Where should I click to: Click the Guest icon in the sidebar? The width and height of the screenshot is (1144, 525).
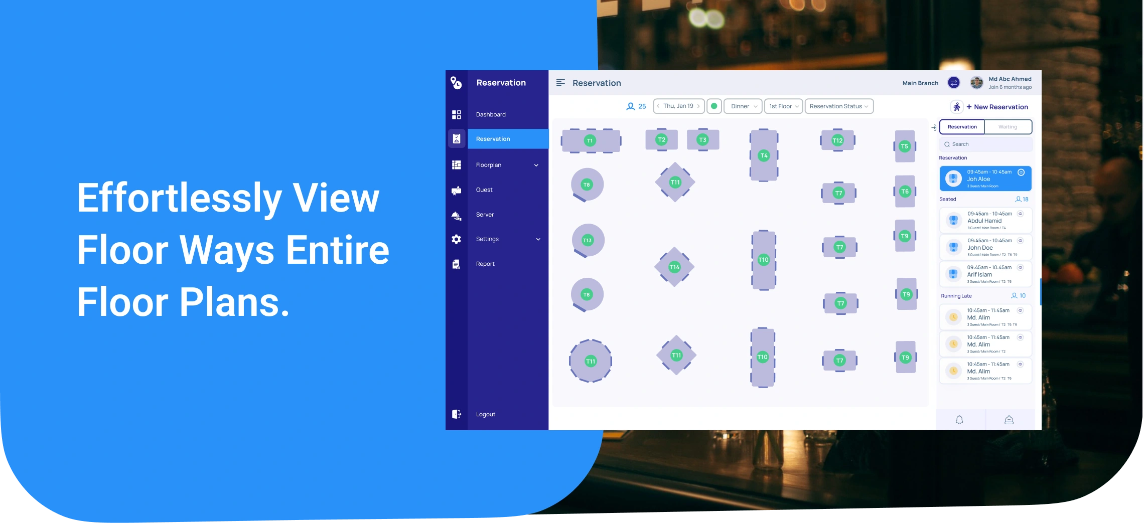coord(456,190)
